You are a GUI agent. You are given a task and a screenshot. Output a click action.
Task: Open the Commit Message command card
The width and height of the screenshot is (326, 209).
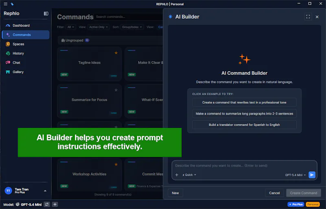point(144,175)
